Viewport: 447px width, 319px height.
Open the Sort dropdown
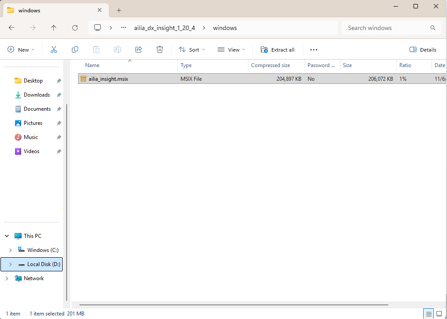192,50
